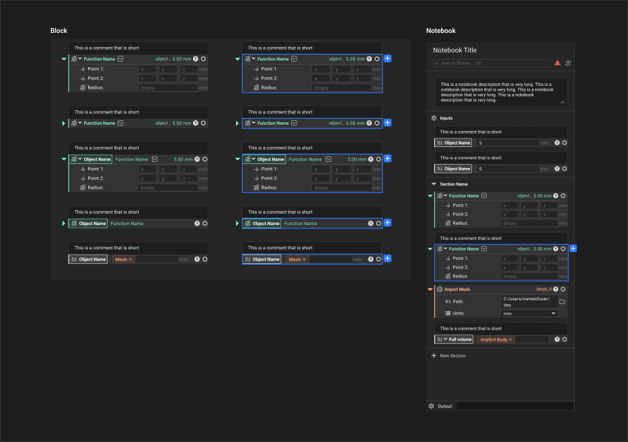628x442 pixels.
Task: Click the globe icon next to Import Mesh
Action: point(439,290)
